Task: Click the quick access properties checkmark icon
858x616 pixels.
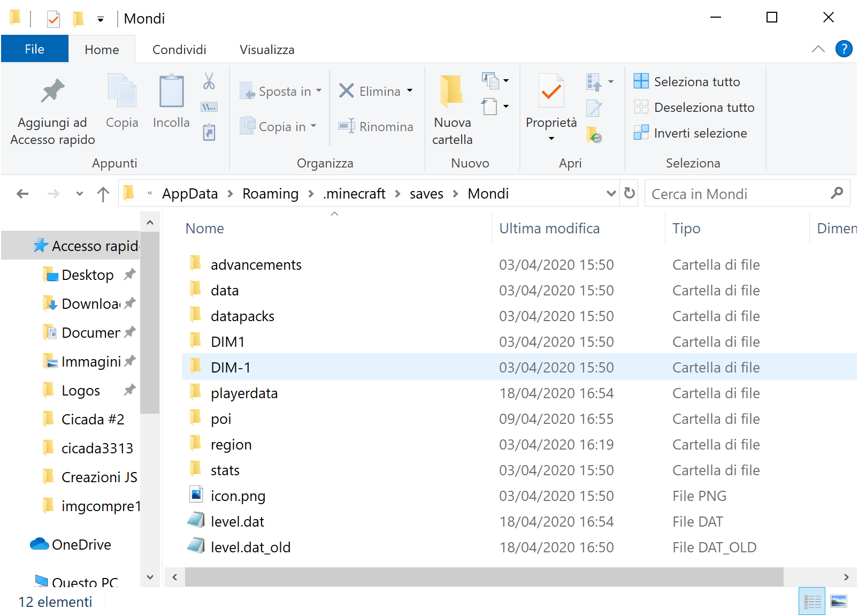Action: coord(53,19)
